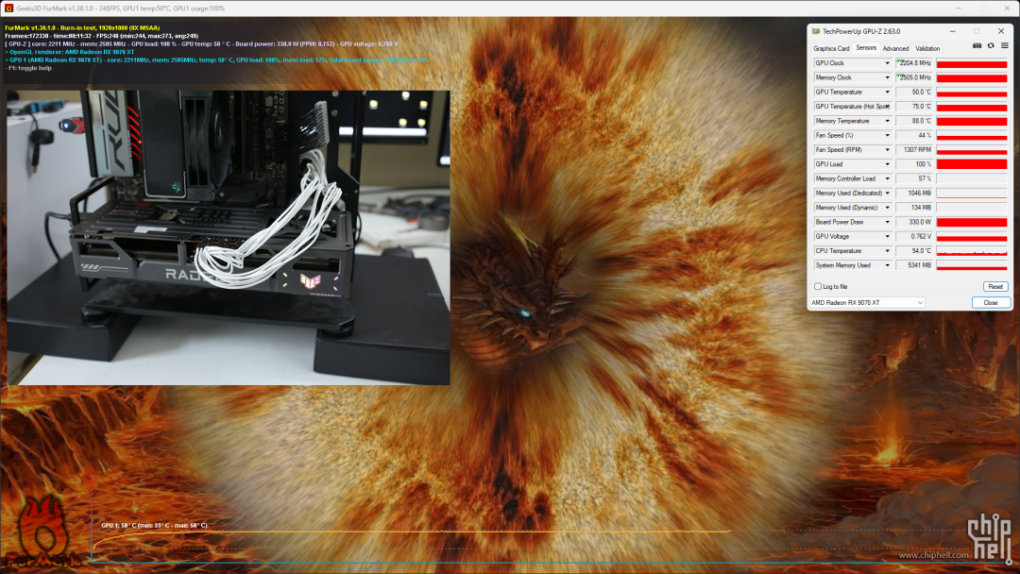Open the GPU Clock sensor dropdown
This screenshot has width=1020, height=574.
point(887,63)
